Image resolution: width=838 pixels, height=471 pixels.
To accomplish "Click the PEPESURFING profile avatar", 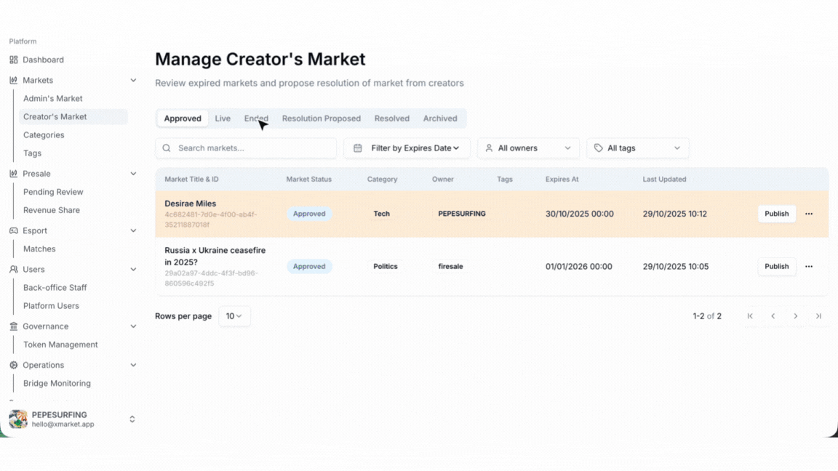I will click(x=18, y=419).
